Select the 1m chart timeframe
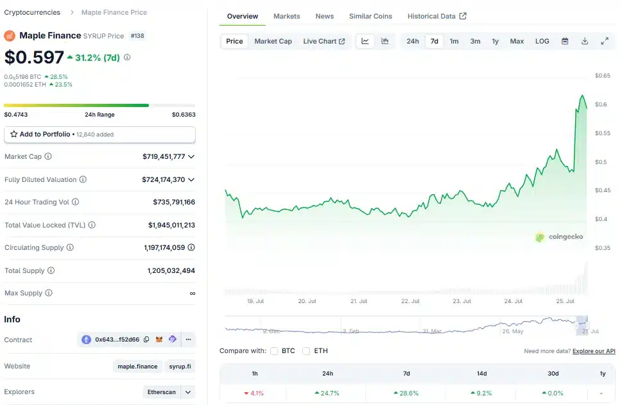This screenshot has height=405, width=622. (454, 41)
